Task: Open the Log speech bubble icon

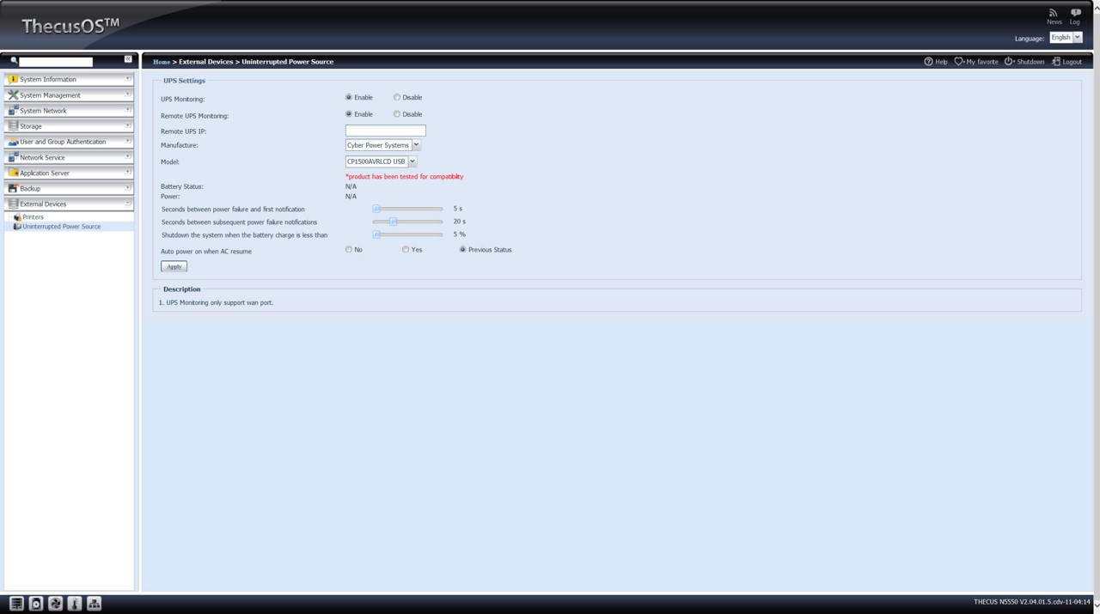Action: click(1075, 13)
